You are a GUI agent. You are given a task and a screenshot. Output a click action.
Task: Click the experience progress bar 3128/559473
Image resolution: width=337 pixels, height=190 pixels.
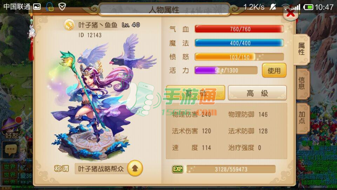coord(231,169)
